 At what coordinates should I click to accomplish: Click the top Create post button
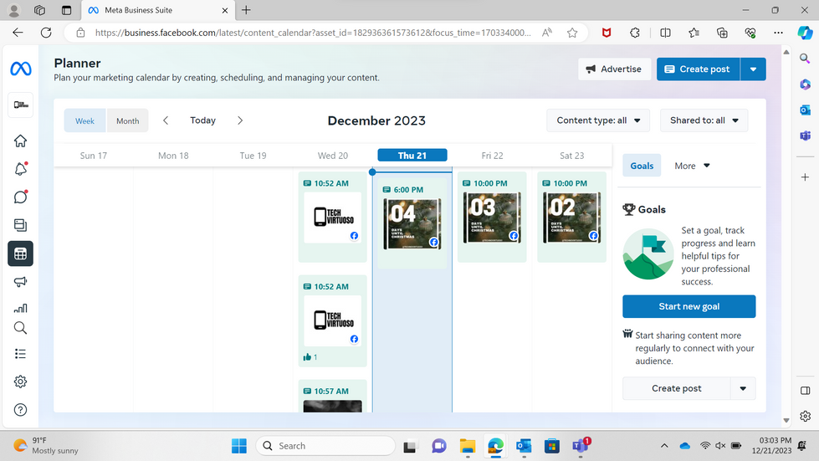click(698, 69)
